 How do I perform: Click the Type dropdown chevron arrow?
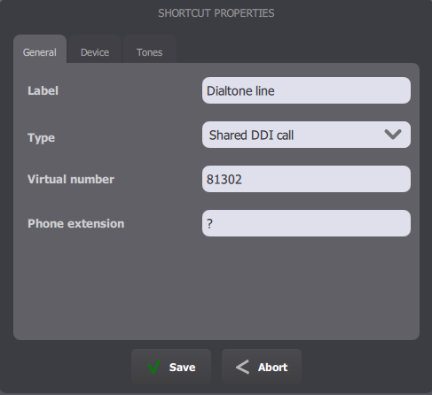pyautogui.click(x=393, y=135)
